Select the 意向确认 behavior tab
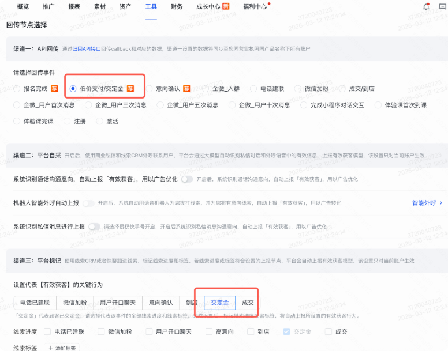The height and width of the screenshot is (351, 448). [x=161, y=303]
